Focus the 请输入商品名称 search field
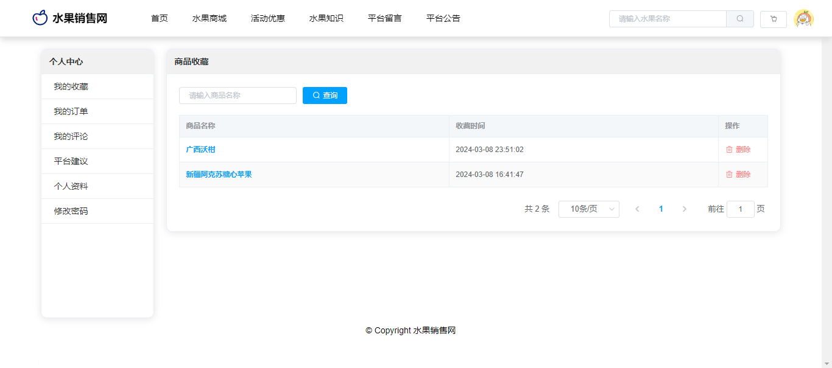The height and width of the screenshot is (368, 832). [x=238, y=95]
